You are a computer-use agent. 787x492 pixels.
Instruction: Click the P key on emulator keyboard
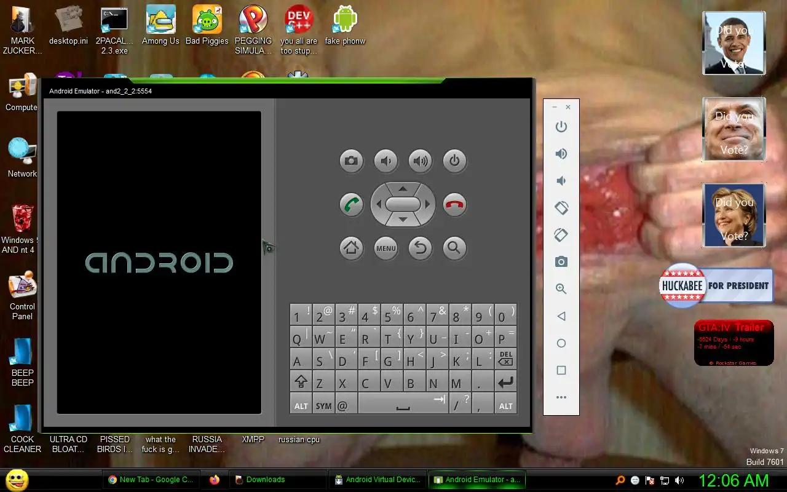[x=505, y=337]
